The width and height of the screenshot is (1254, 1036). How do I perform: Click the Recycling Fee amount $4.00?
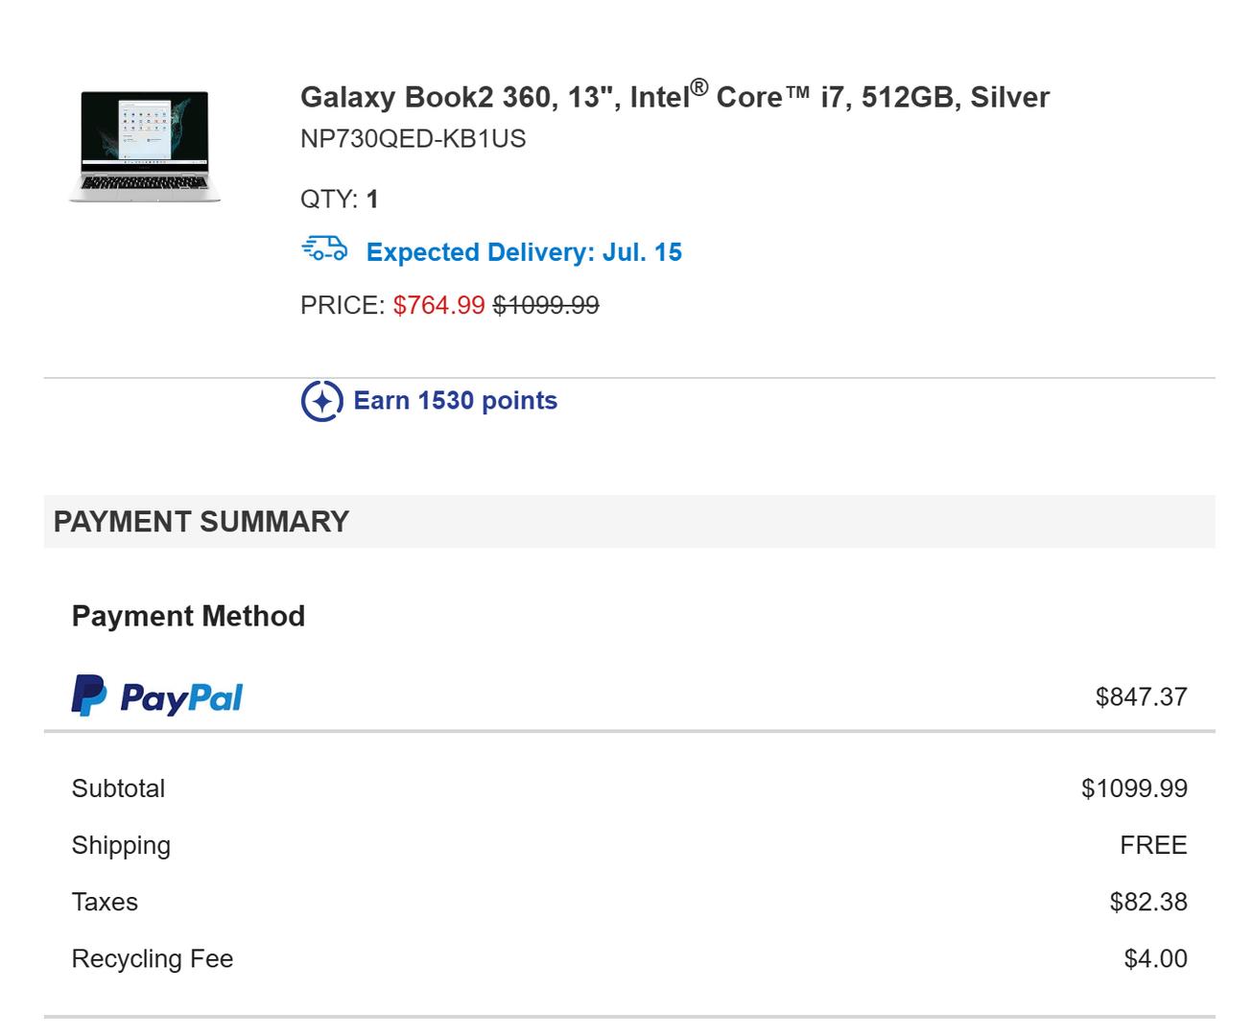[1155, 958]
